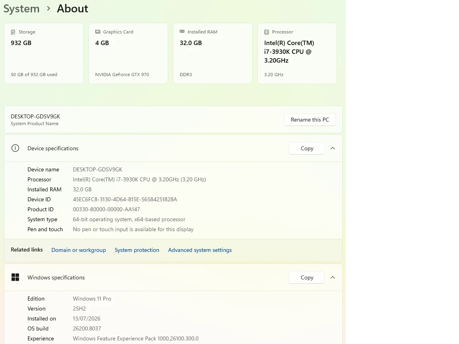Go back to System breadcrumb

click(x=22, y=8)
